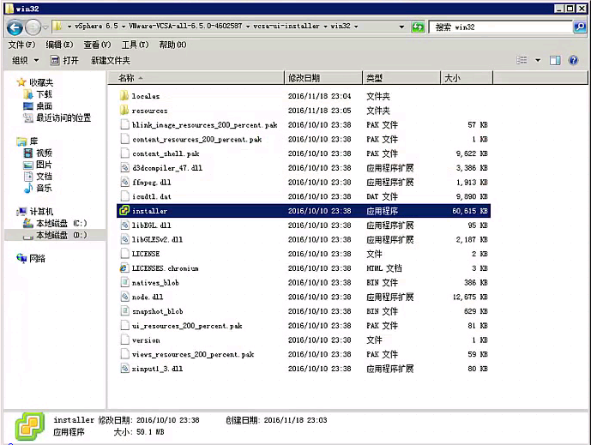The width and height of the screenshot is (591, 445).
Task: Click the natives_blob file icon
Action: point(124,282)
